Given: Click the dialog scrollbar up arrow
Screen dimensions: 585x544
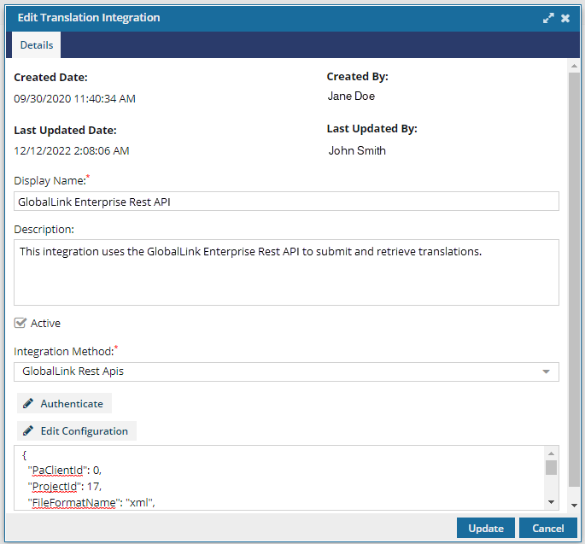Looking at the screenshot, I should pyautogui.click(x=574, y=66).
